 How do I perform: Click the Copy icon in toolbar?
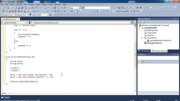29,8
